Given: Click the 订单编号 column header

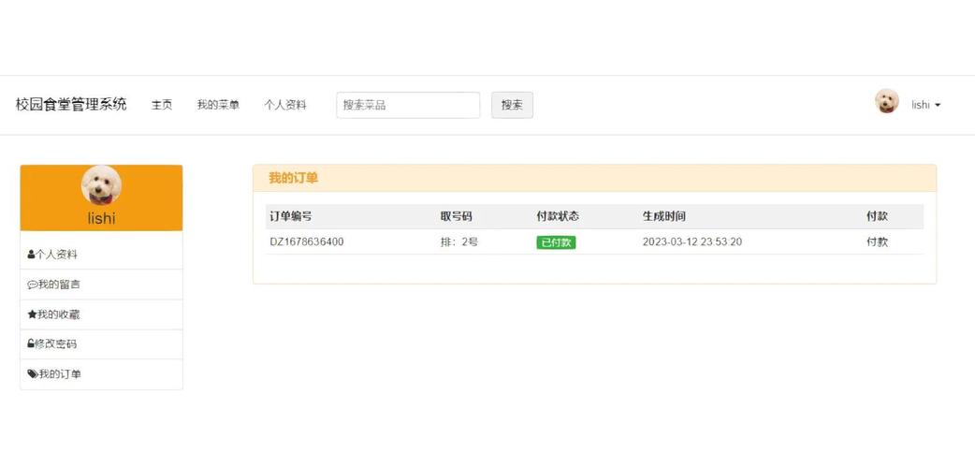Looking at the screenshot, I should click(291, 216).
